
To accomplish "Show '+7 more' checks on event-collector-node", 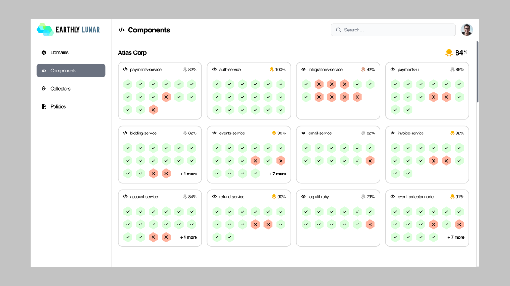I will (456, 237).
